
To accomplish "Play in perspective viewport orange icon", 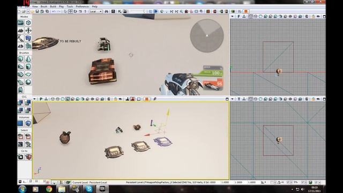I will tap(147, 99).
